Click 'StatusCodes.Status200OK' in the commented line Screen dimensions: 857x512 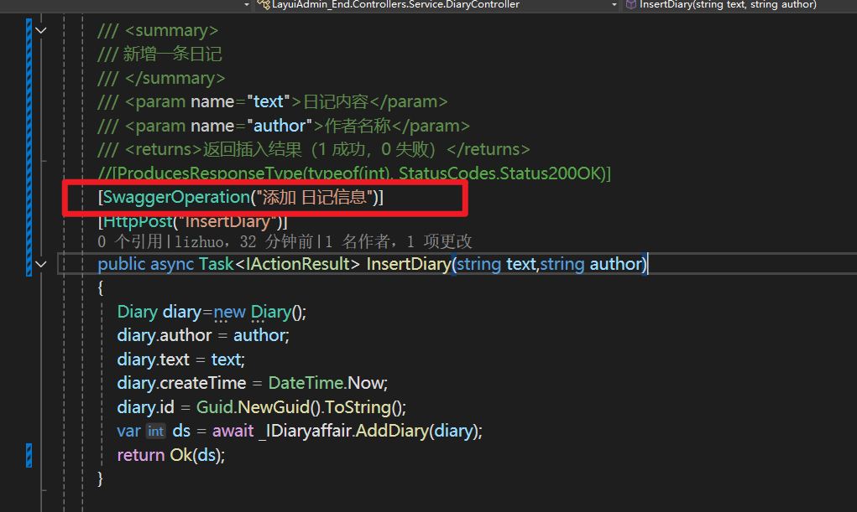(x=499, y=173)
